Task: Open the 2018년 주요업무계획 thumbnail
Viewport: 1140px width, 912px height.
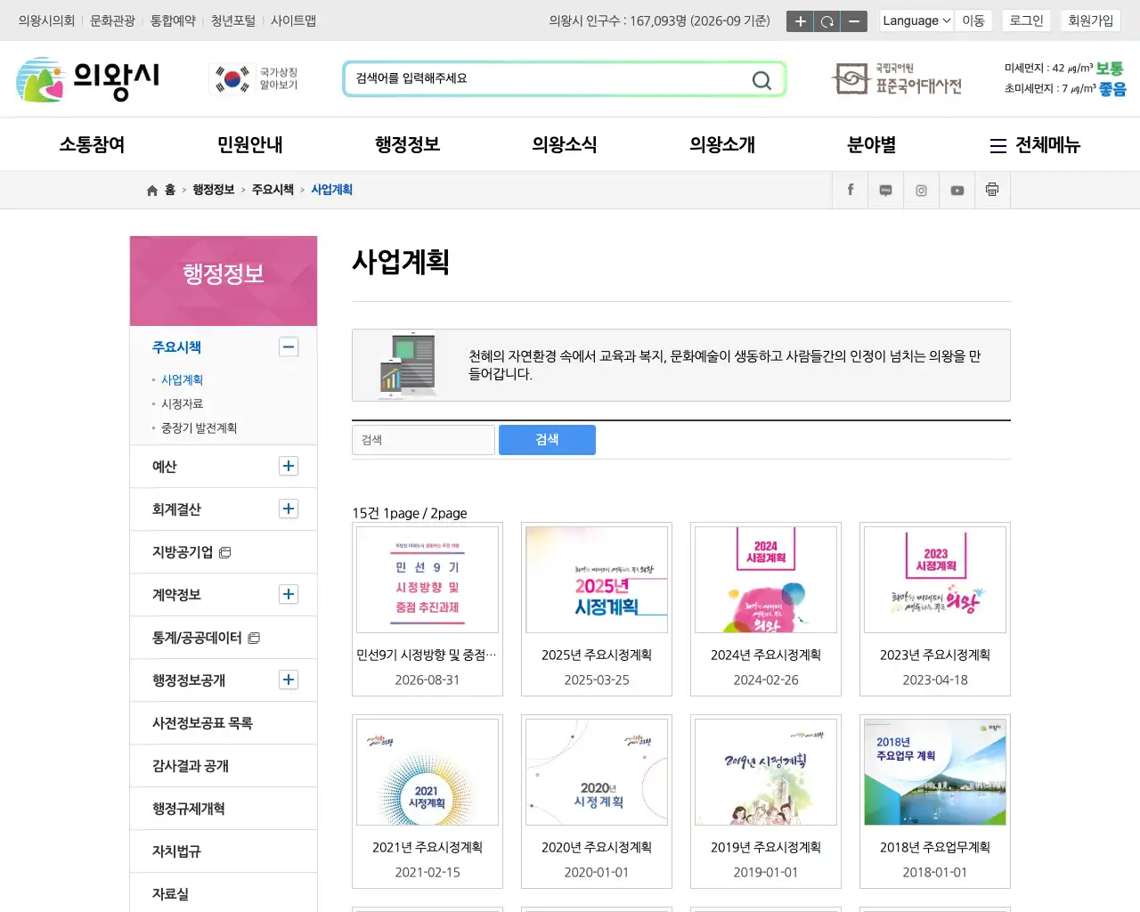Action: (x=935, y=772)
